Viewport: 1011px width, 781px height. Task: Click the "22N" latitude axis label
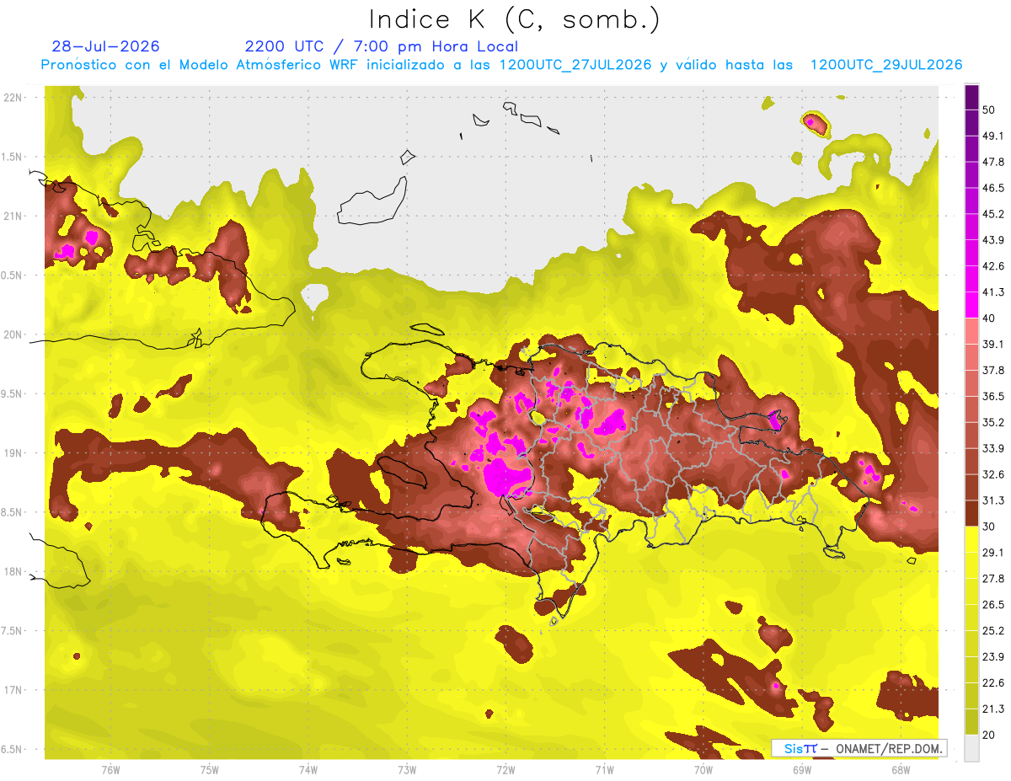[13, 97]
